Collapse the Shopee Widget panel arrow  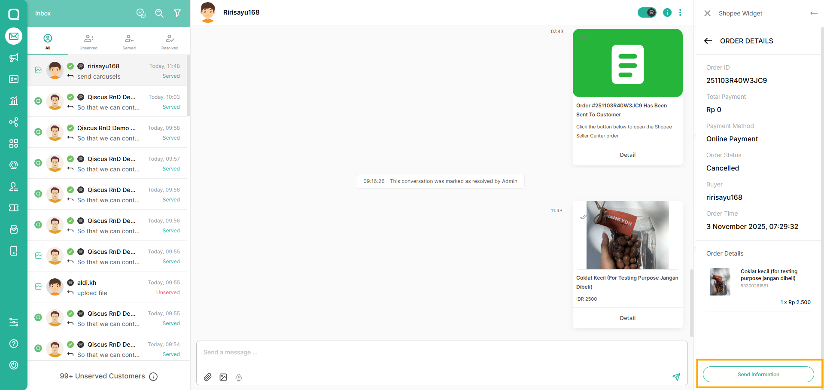(x=814, y=13)
